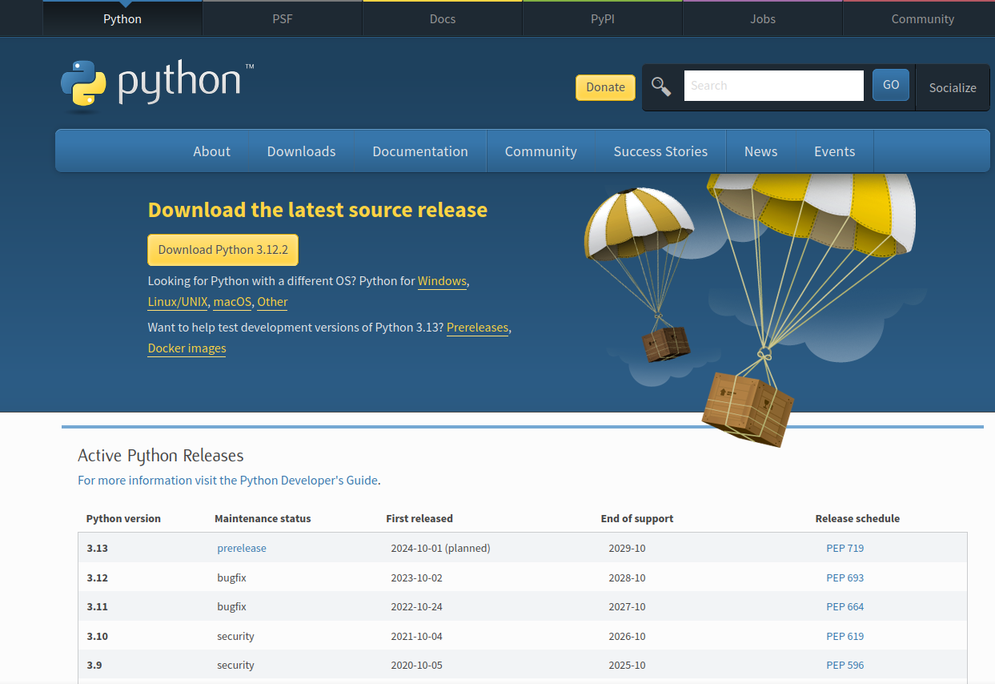995x684 pixels.
Task: Open the PSF top tab
Action: point(283,18)
